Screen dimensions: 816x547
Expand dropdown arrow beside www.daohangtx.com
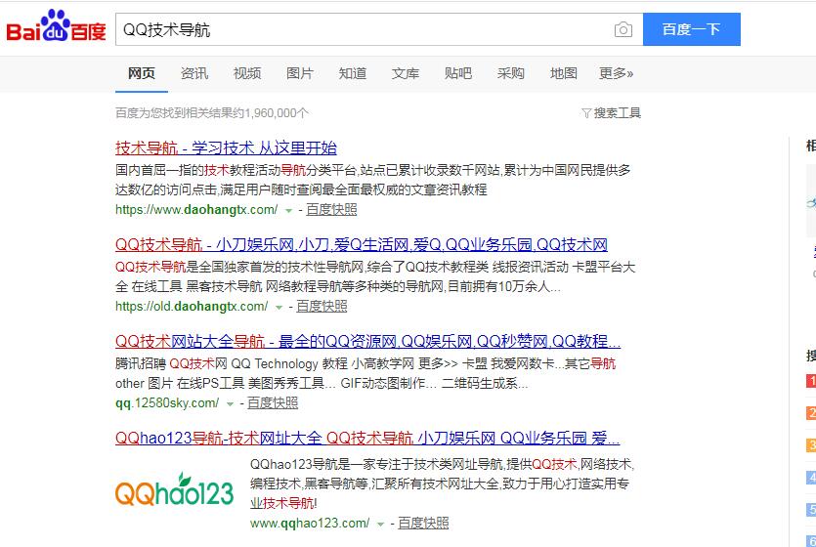[x=288, y=211]
